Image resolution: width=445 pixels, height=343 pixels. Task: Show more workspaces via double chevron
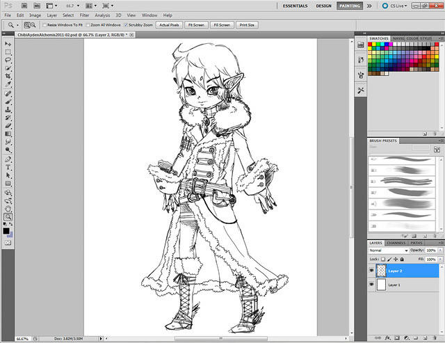[x=369, y=6]
